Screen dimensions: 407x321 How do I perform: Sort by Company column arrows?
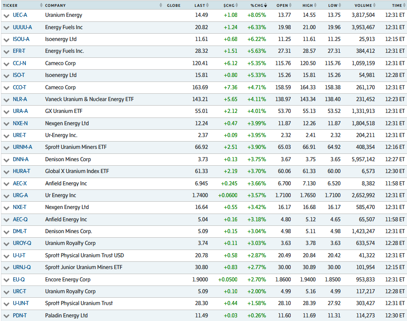[161, 5]
